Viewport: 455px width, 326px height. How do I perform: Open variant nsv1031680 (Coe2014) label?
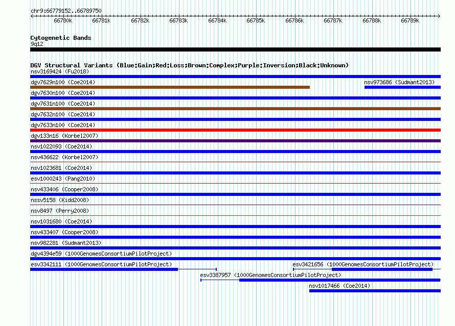61,221
